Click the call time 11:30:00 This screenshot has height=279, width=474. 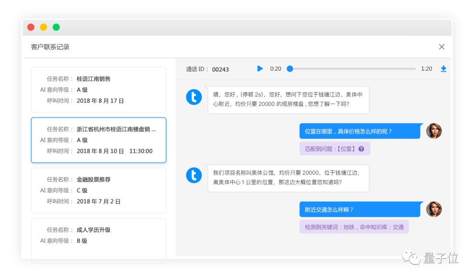click(141, 151)
